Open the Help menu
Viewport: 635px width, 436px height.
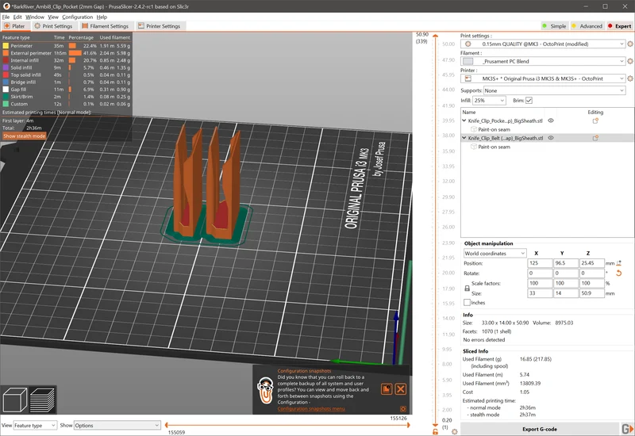click(102, 17)
